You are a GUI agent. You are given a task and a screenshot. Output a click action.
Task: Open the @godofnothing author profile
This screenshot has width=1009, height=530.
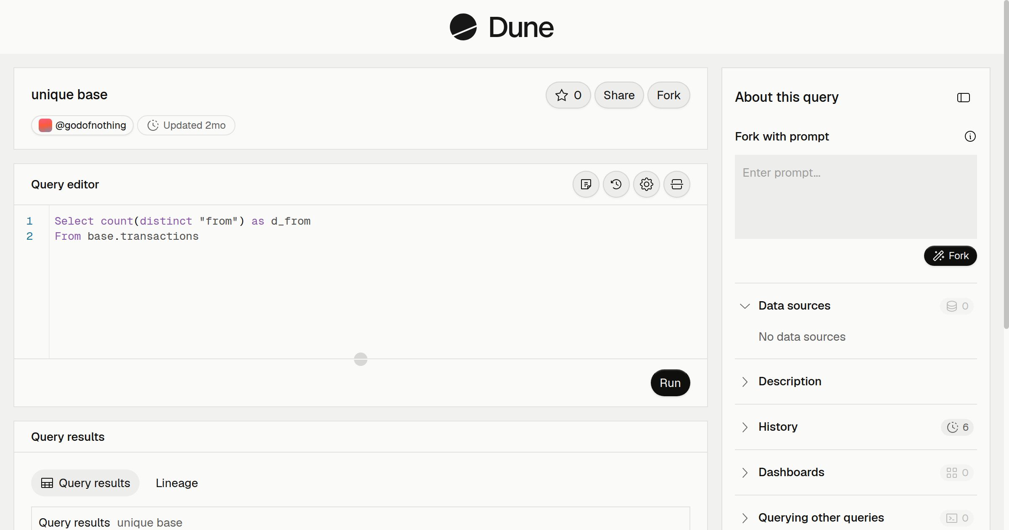(x=82, y=125)
